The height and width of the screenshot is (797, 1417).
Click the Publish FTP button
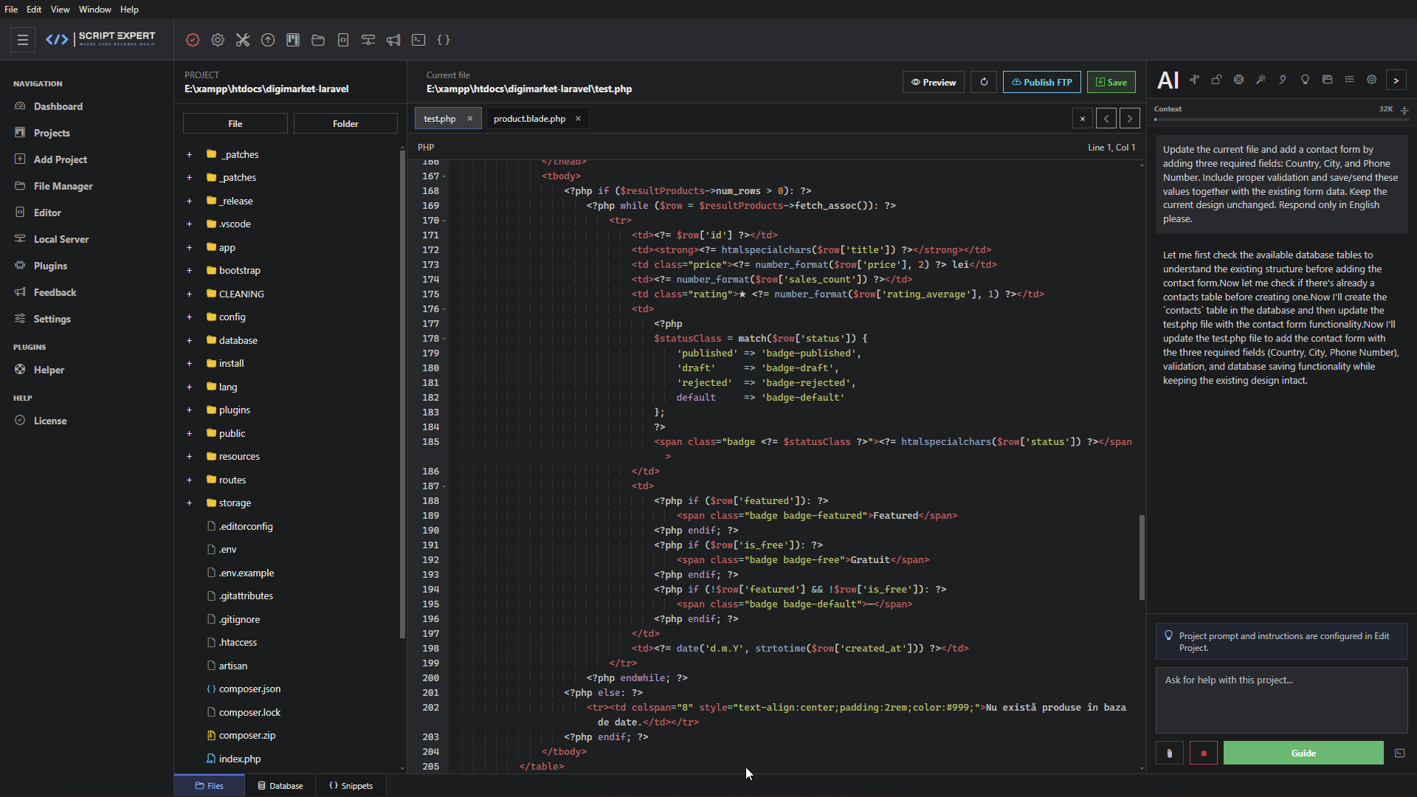pos(1041,82)
